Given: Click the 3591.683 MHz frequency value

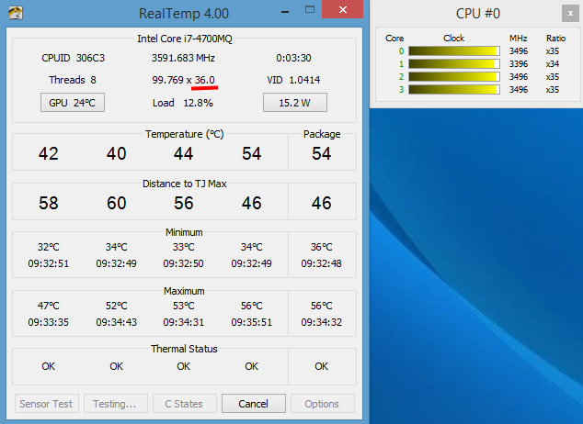Looking at the screenshot, I should tap(183, 58).
